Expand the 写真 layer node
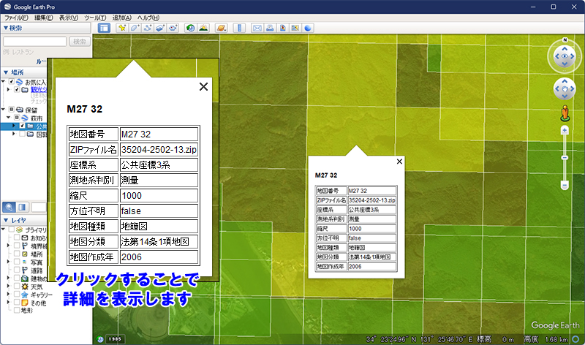The image size is (585, 345). pos(9,262)
